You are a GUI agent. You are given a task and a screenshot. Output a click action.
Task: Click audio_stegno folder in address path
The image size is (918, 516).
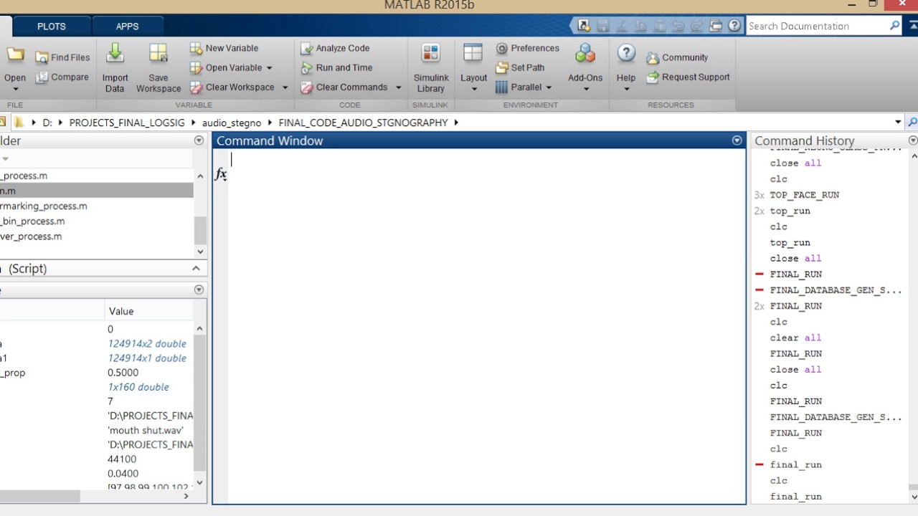231,123
